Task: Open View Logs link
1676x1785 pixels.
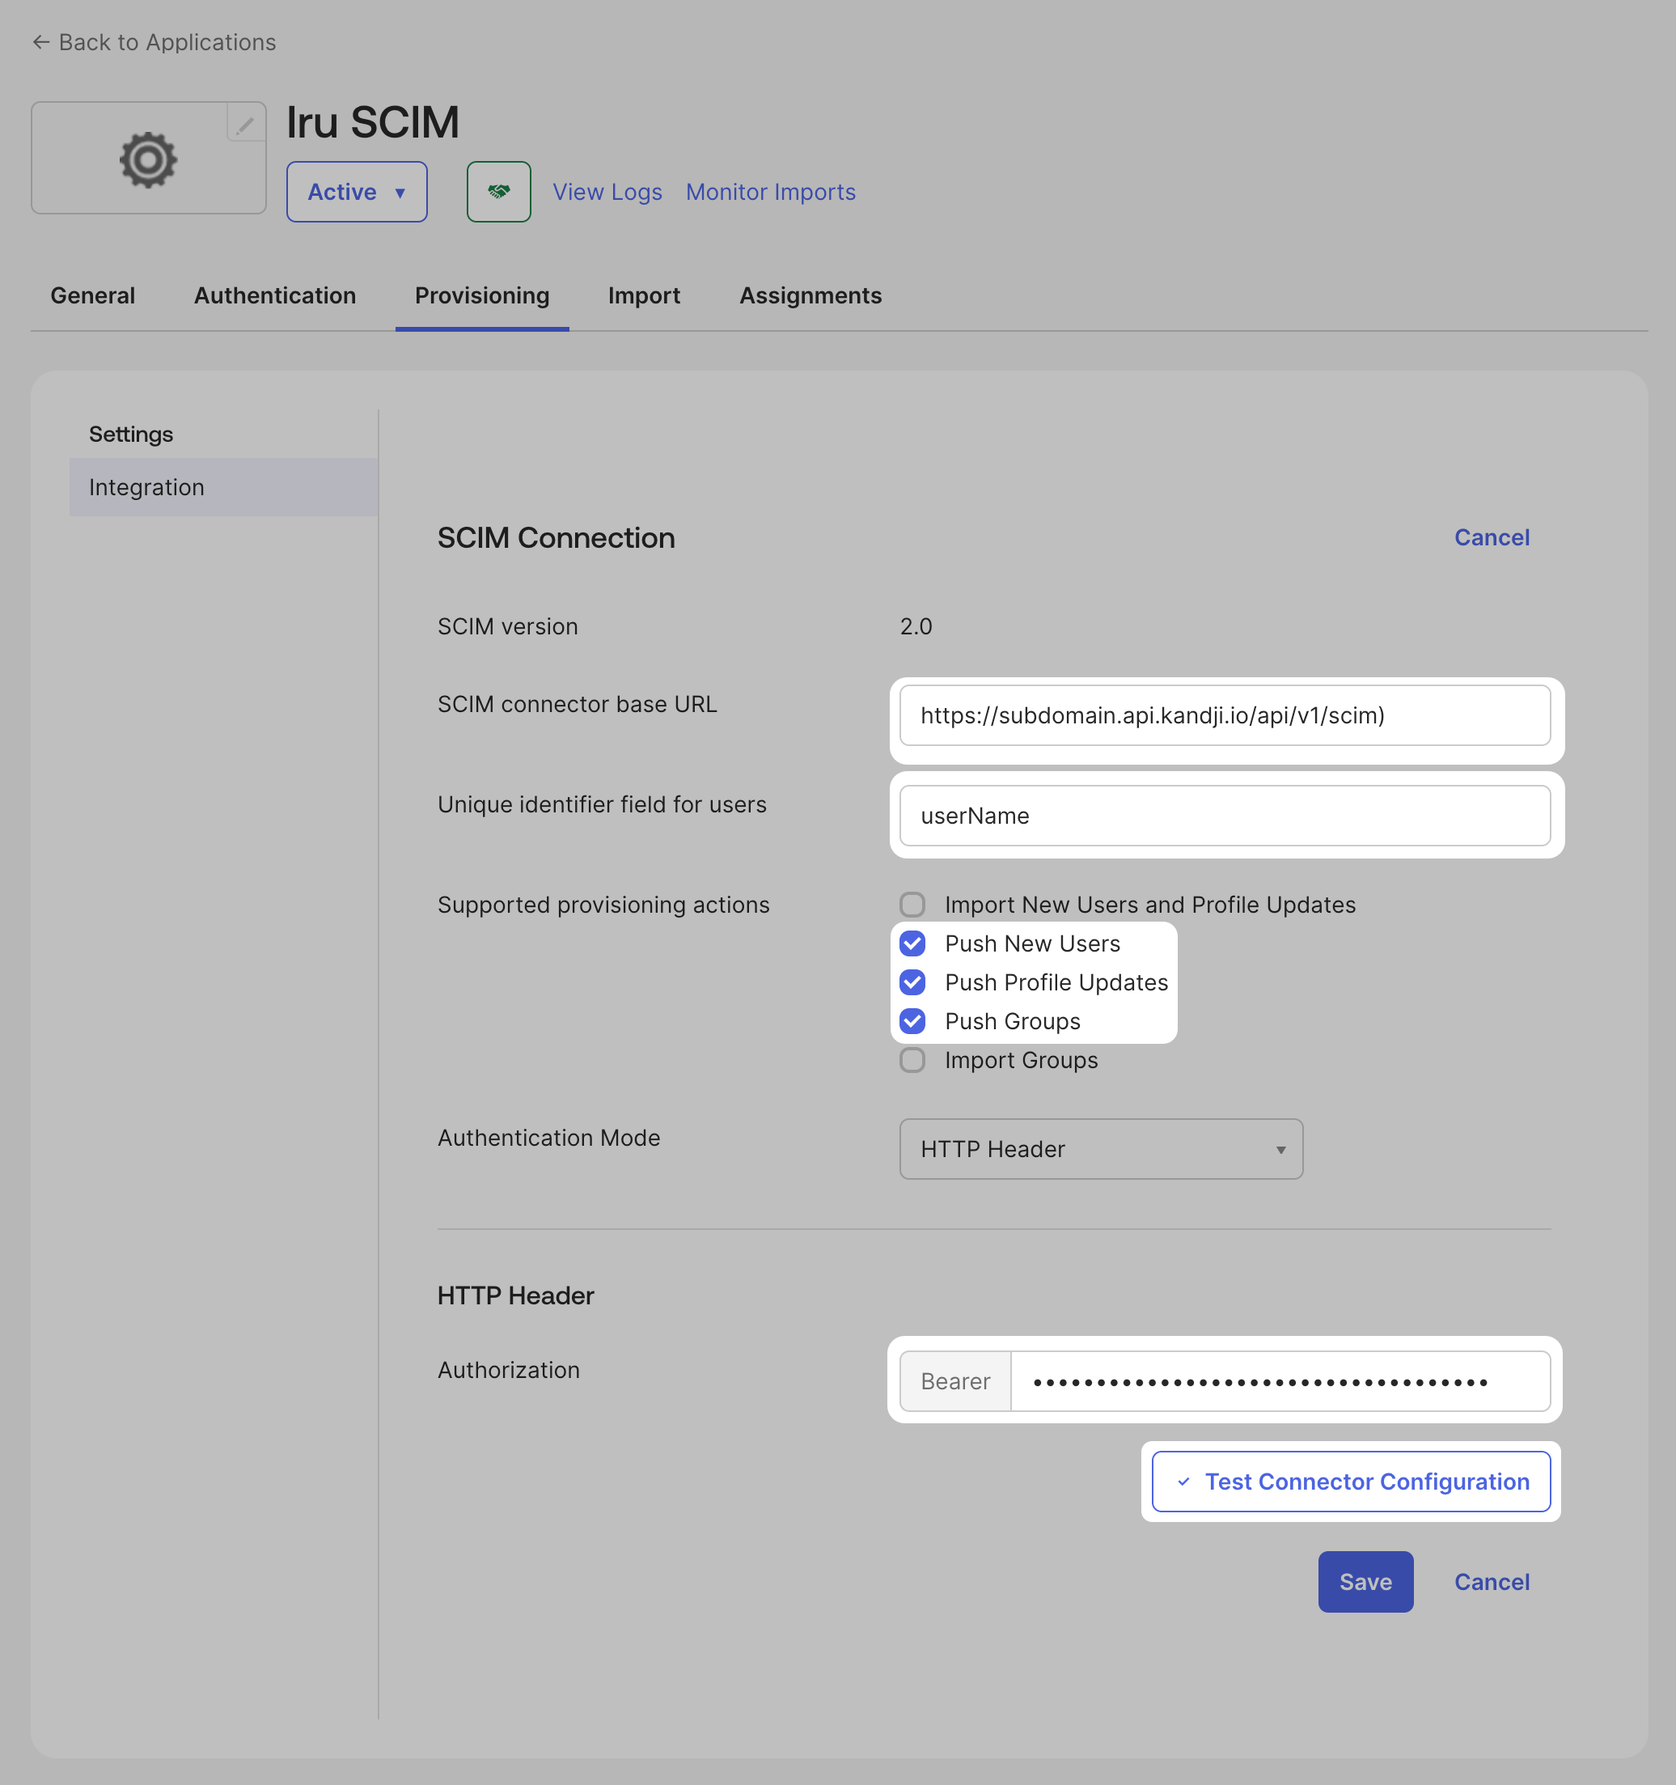Action: [x=607, y=192]
